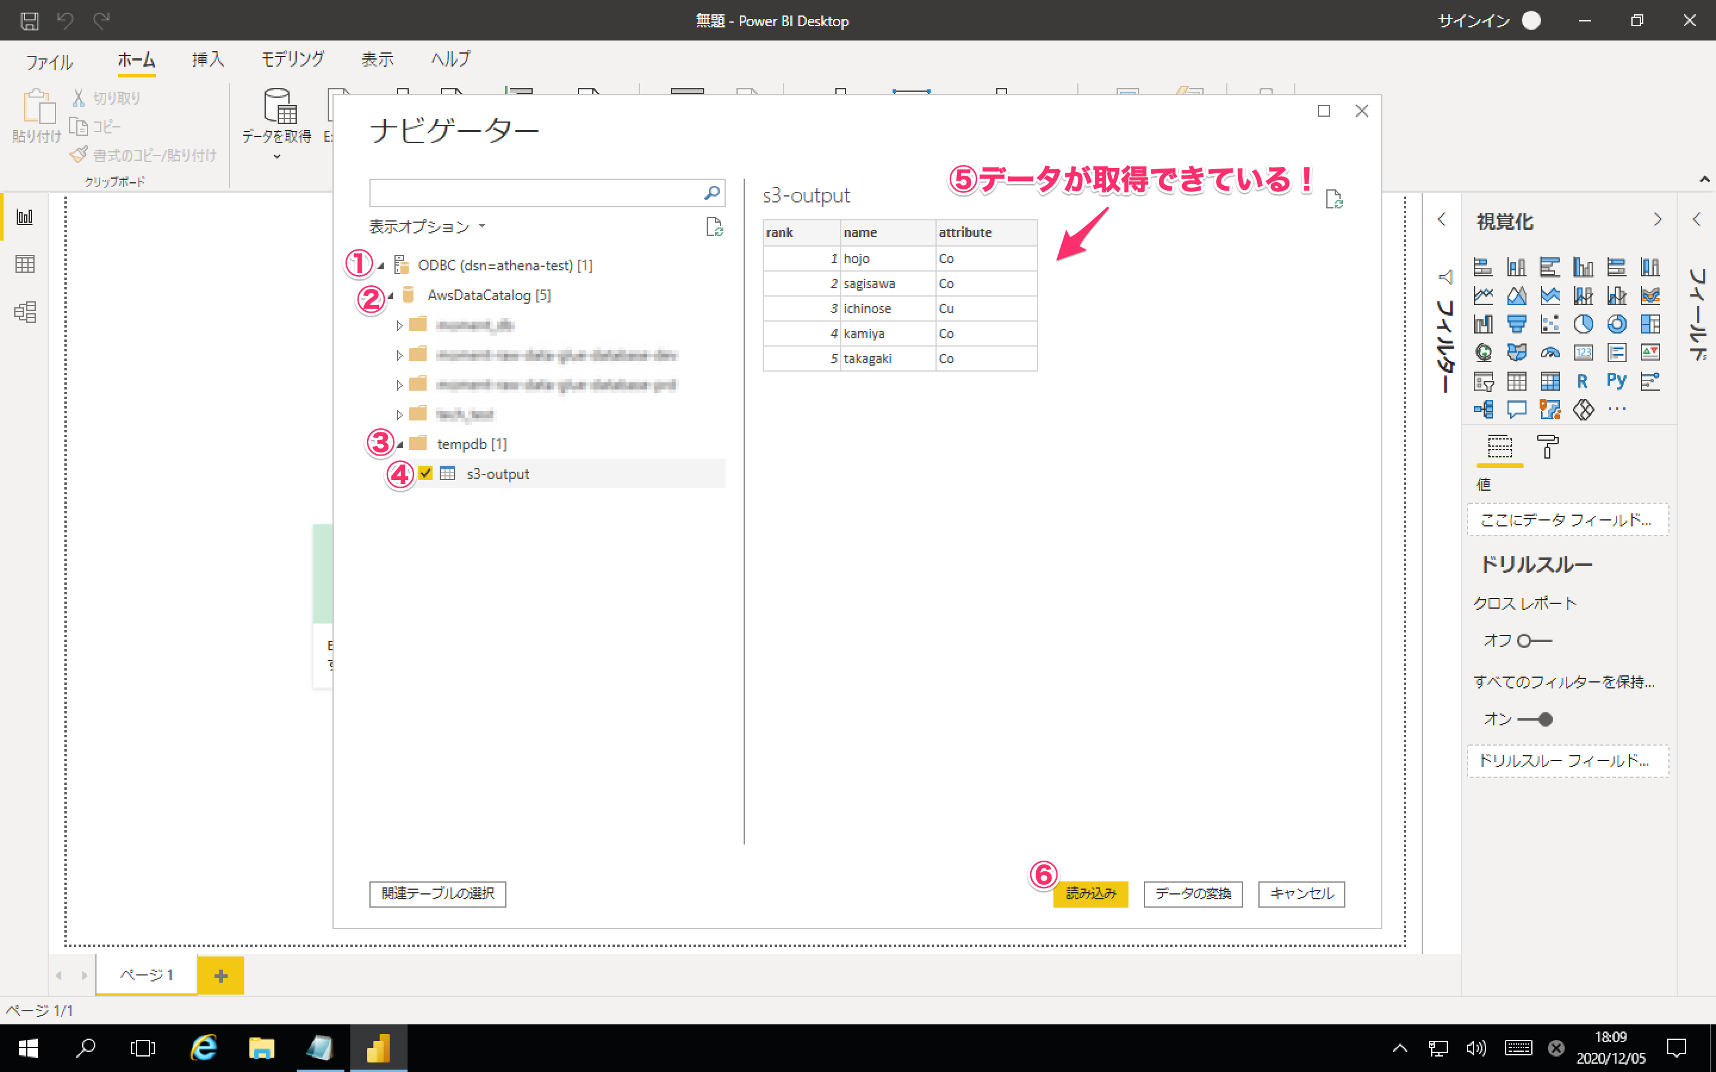This screenshot has height=1072, width=1716.
Task: Collapse the AwsDataCatalog tree node
Action: [390, 295]
